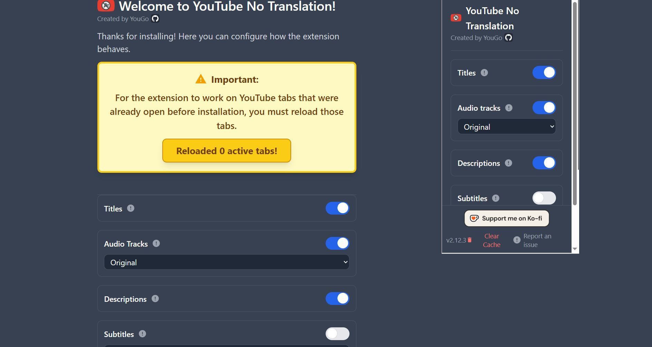652x347 pixels.
Task: Click info icon beside Audio Tracks on main page
Action: (x=156, y=244)
